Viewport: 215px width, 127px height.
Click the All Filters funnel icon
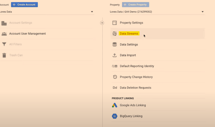[4, 44]
